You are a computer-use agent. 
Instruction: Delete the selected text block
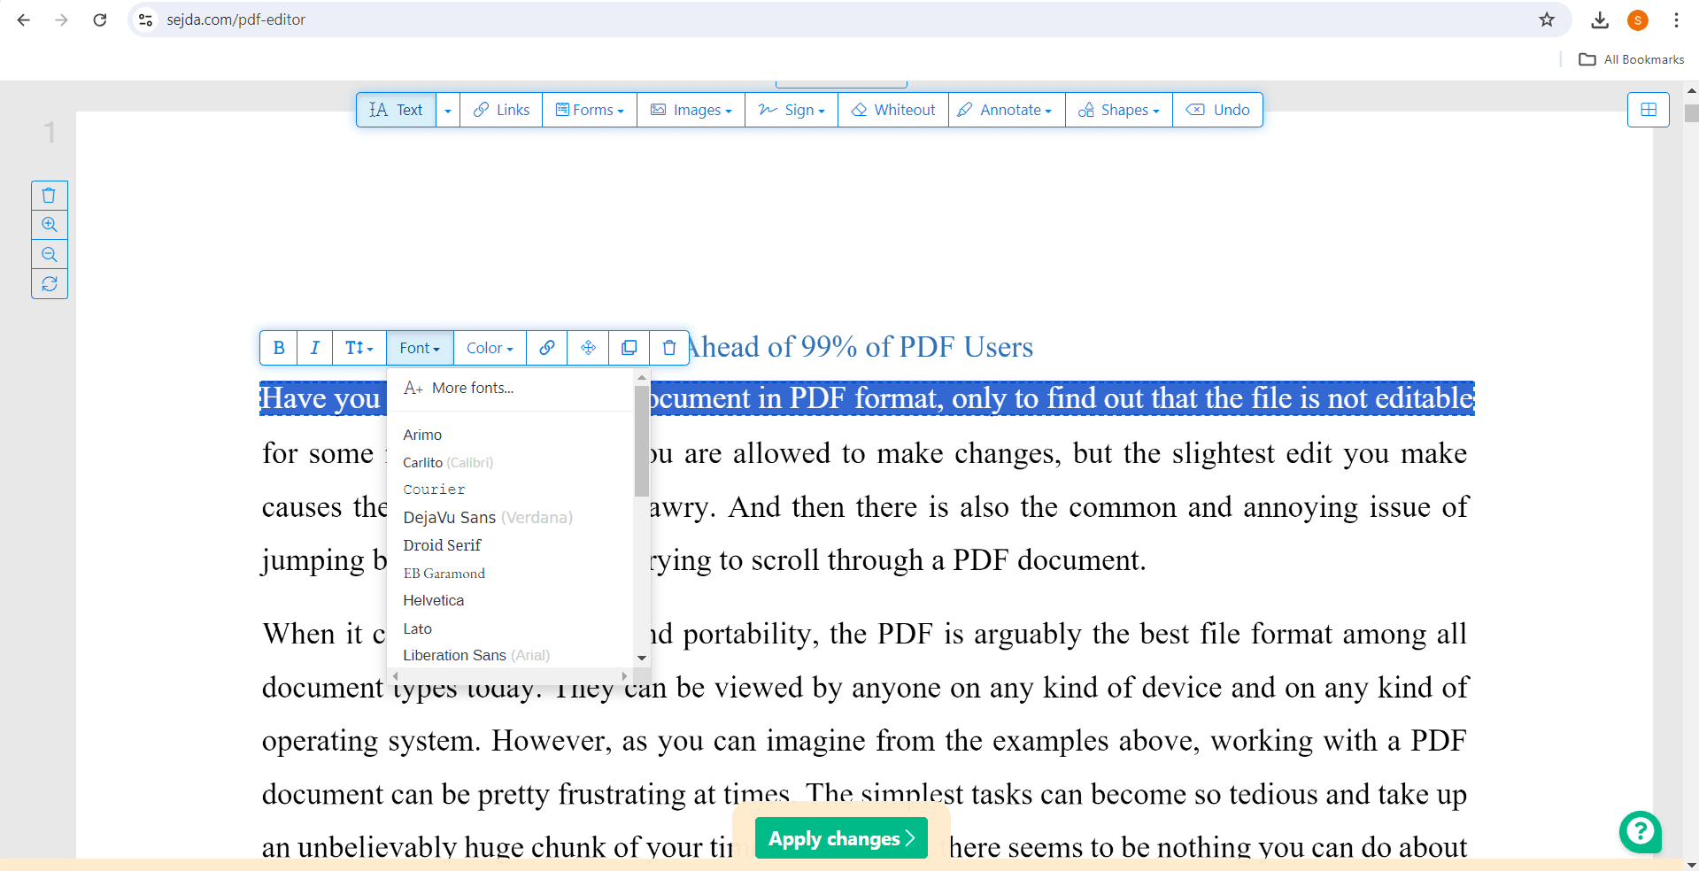pyautogui.click(x=669, y=348)
